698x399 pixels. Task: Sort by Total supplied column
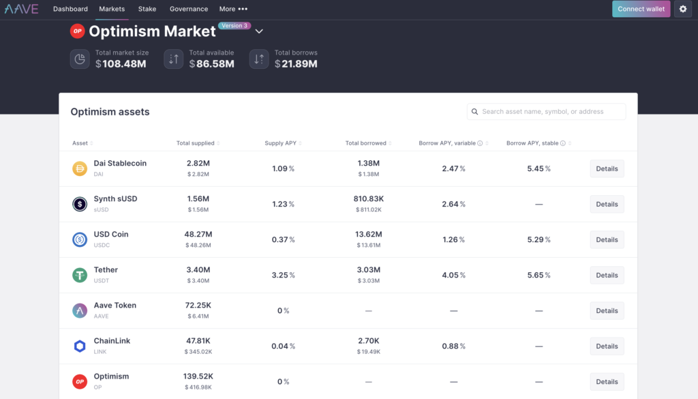tap(198, 143)
